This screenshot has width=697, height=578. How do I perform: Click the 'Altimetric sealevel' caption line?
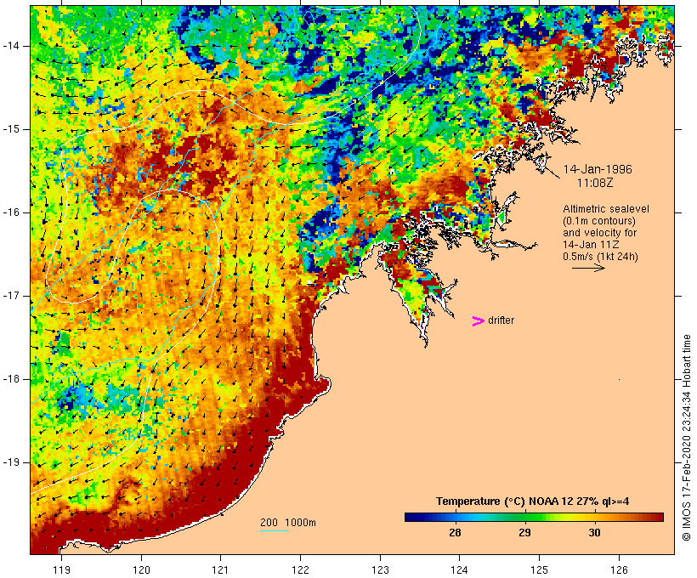click(x=606, y=209)
